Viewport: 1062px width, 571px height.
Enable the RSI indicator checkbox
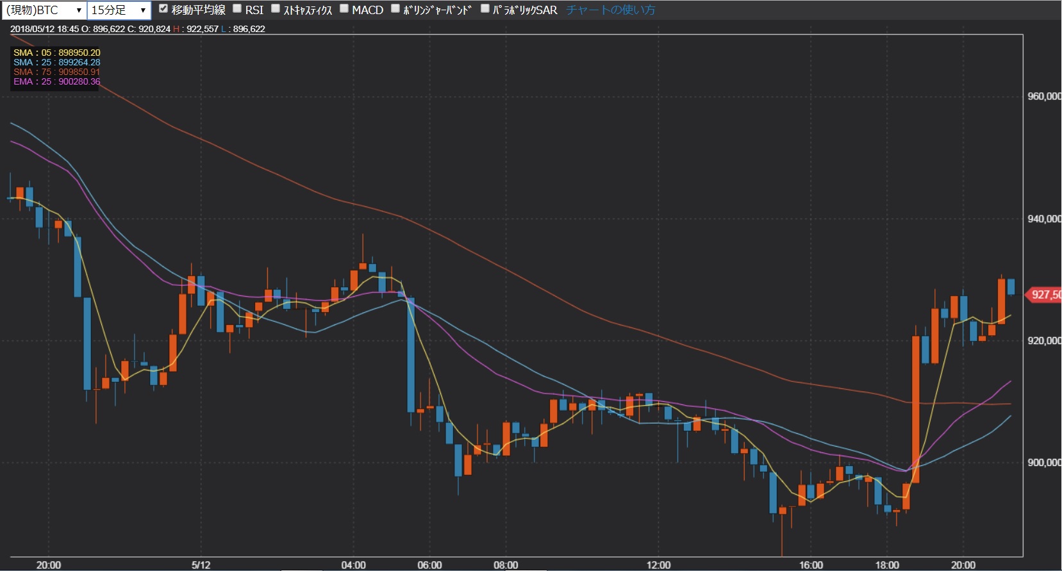click(x=237, y=9)
